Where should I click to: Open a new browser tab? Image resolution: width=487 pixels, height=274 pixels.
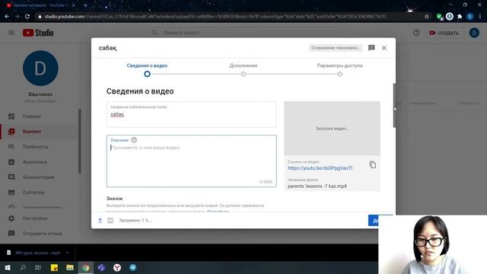pyautogui.click(x=85, y=5)
